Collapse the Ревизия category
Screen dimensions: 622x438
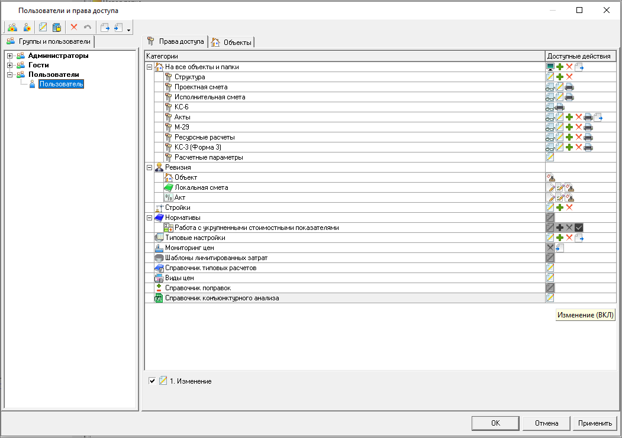(x=149, y=168)
